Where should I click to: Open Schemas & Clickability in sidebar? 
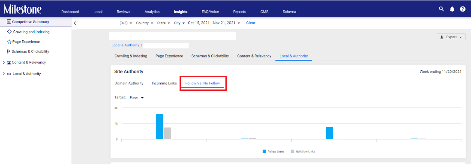[30, 51]
